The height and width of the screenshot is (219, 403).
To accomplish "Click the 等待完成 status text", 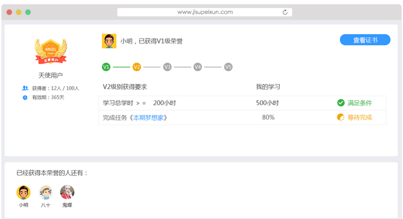I will [359, 118].
